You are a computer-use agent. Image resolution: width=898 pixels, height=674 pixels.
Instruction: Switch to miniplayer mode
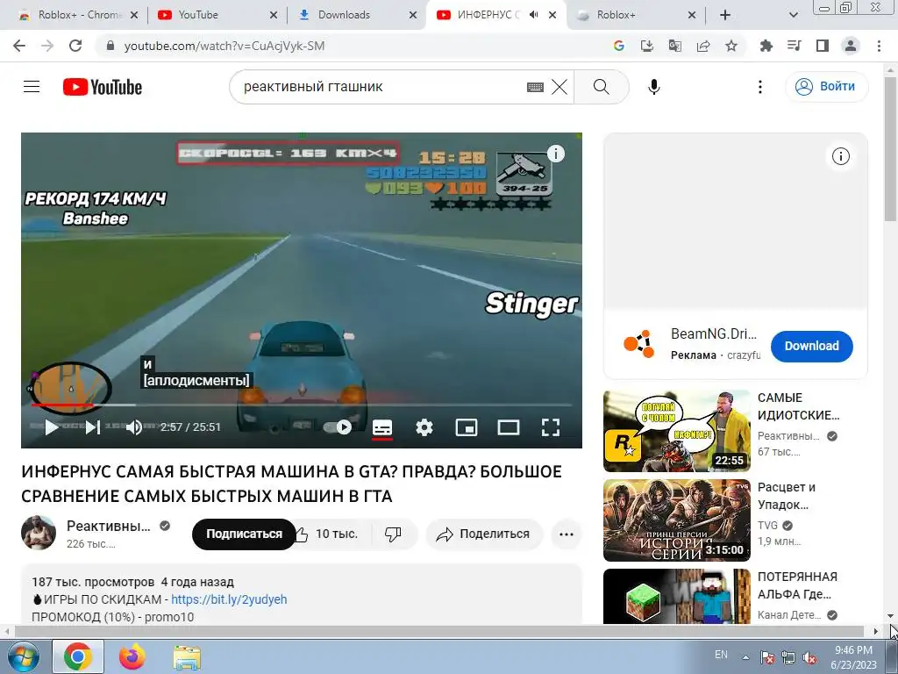click(467, 427)
